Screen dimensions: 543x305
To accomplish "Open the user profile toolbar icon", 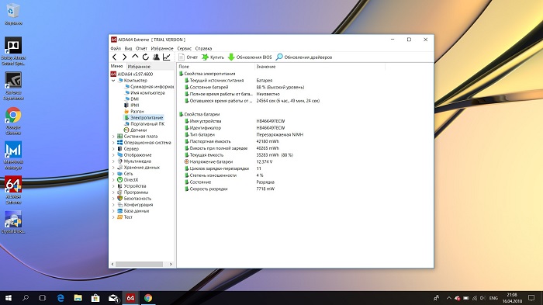I will click(156, 57).
